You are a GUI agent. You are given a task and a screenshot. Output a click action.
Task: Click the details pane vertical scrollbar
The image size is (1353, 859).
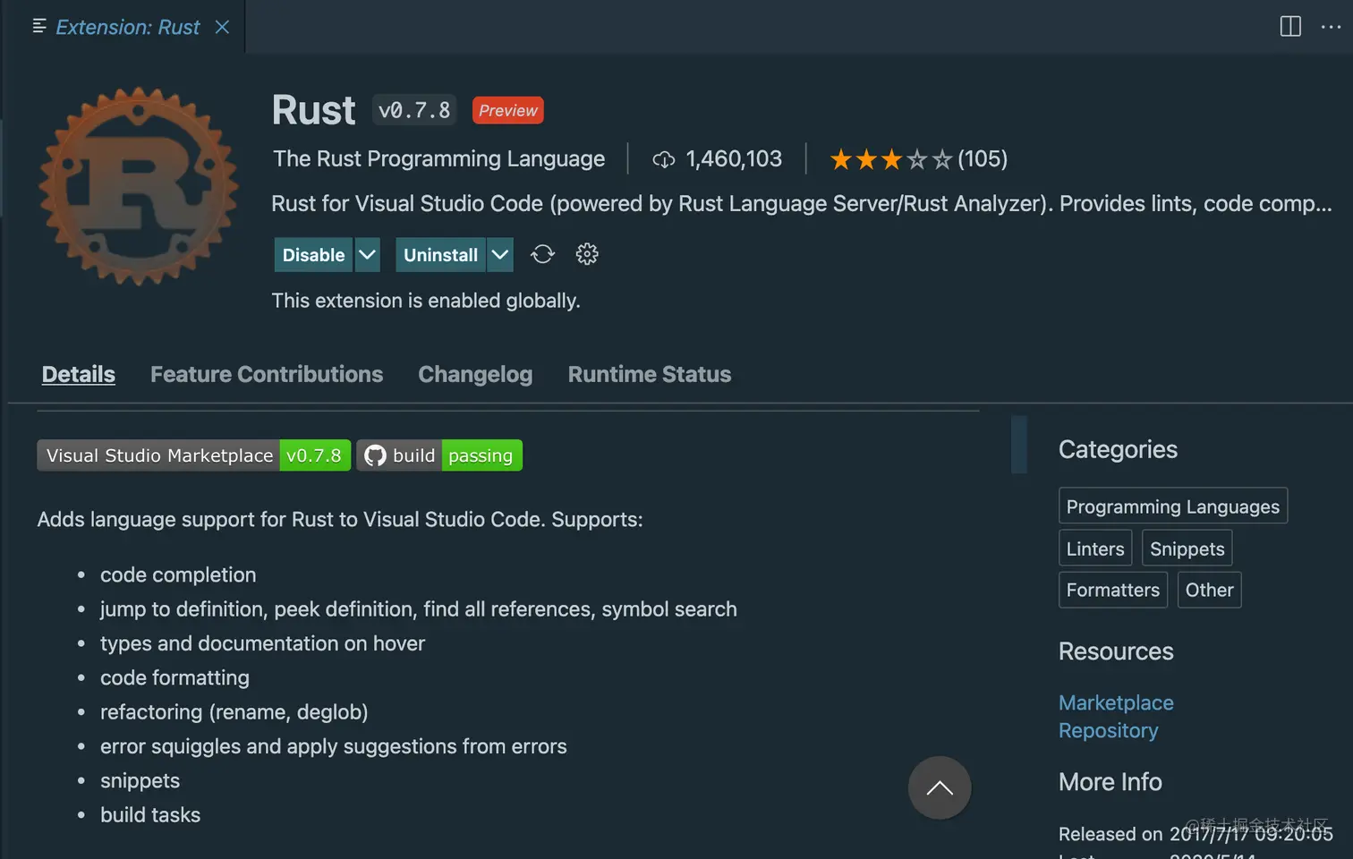(1018, 444)
